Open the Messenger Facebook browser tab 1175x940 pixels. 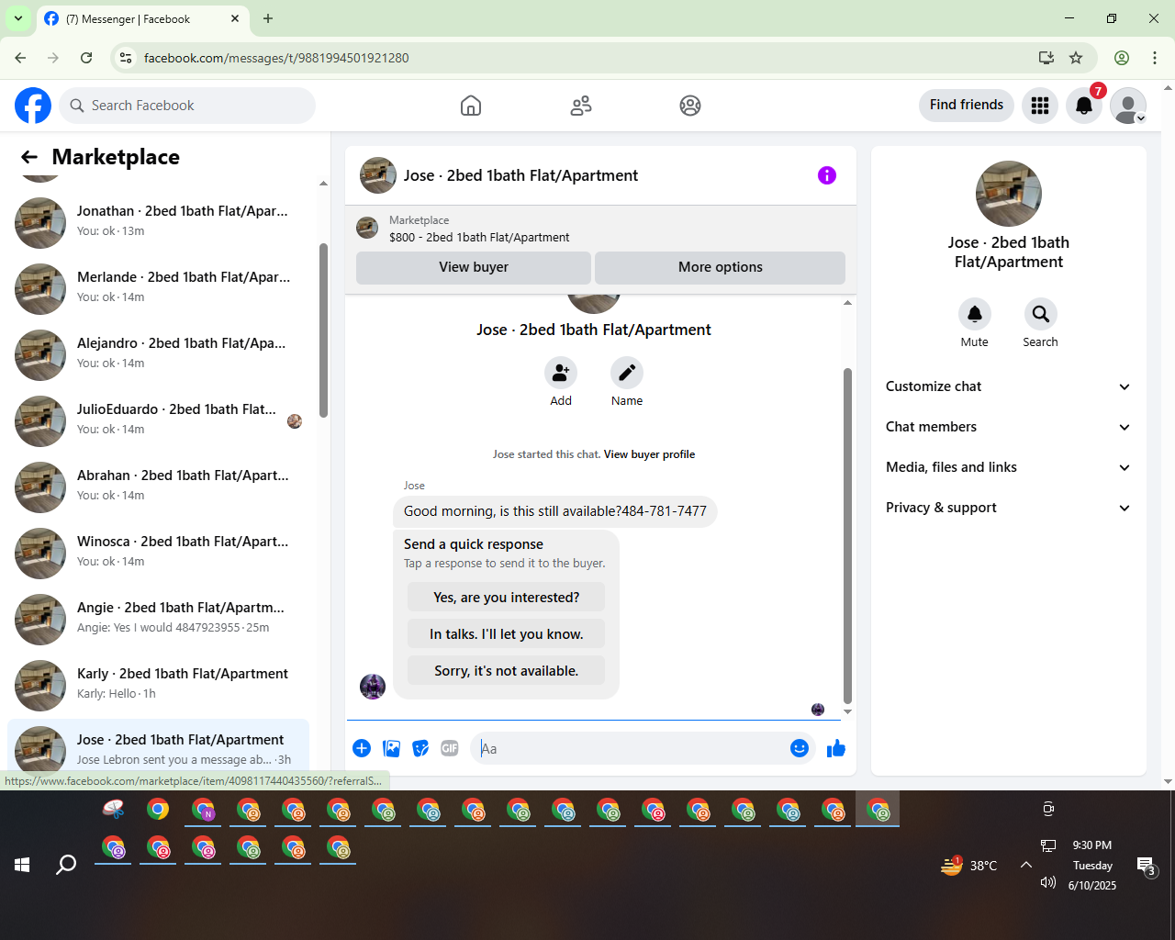[x=142, y=18]
